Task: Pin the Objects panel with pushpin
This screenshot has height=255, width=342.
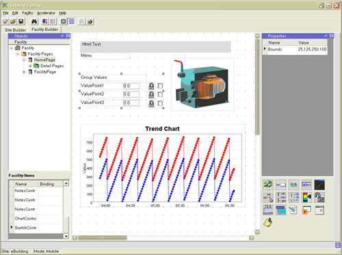Action: point(62,36)
